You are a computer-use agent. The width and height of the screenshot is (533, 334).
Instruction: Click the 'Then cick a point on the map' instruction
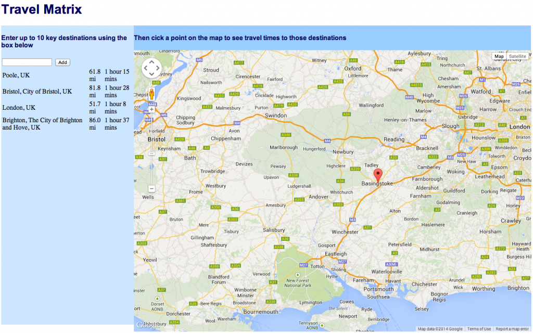pyautogui.click(x=240, y=37)
